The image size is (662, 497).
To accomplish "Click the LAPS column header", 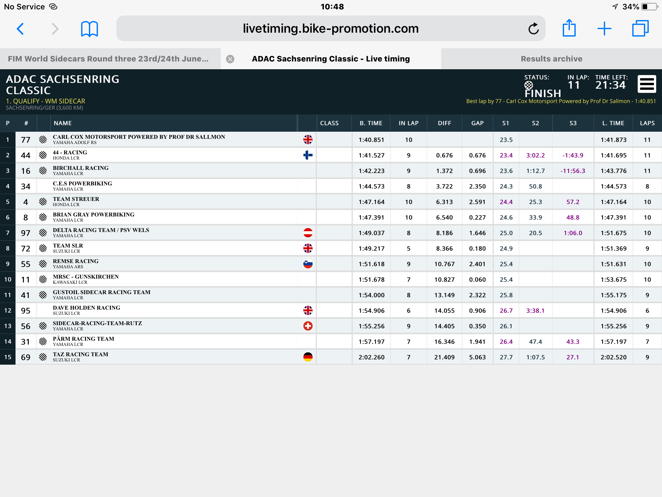I will pos(647,123).
